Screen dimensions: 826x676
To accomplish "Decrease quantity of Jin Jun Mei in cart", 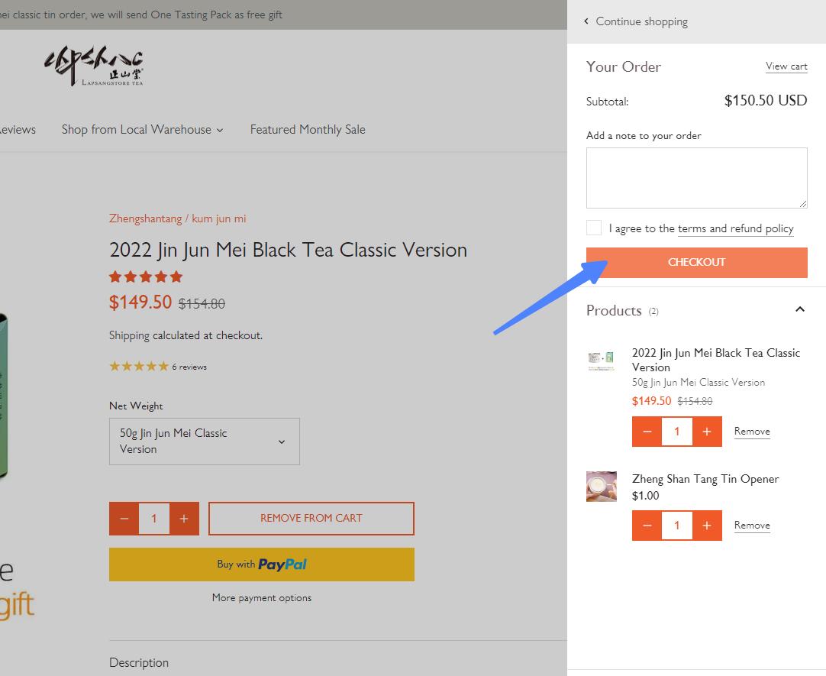I will point(647,432).
